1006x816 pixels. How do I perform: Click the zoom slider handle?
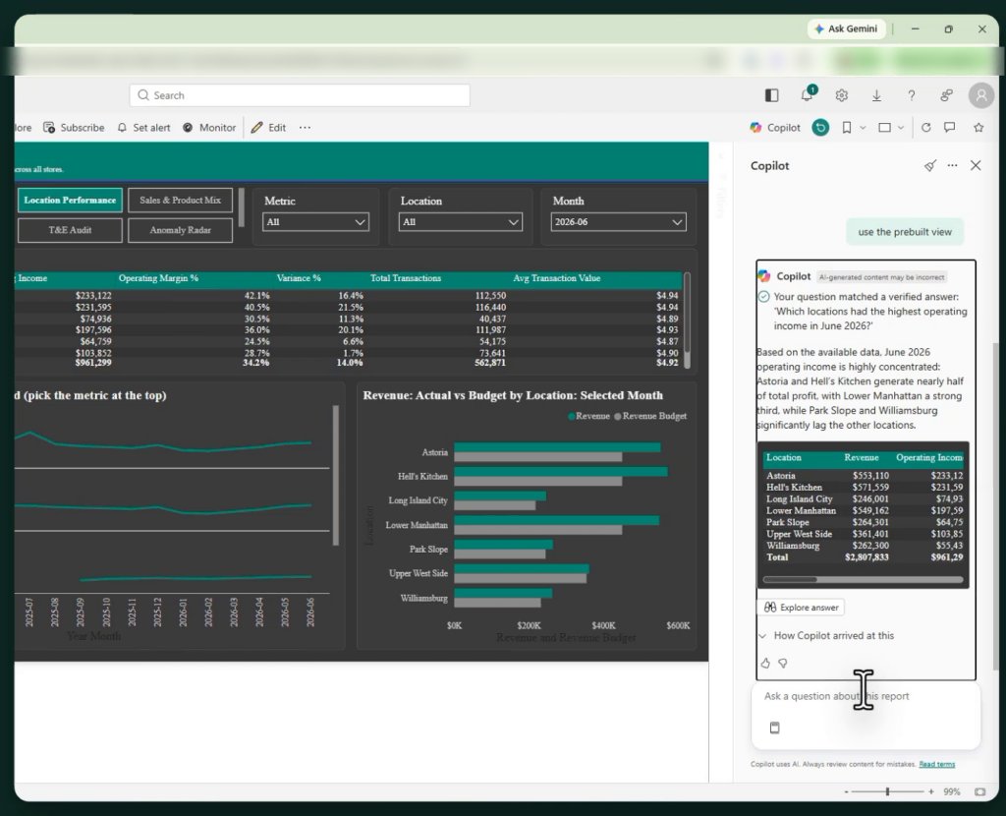(x=887, y=791)
